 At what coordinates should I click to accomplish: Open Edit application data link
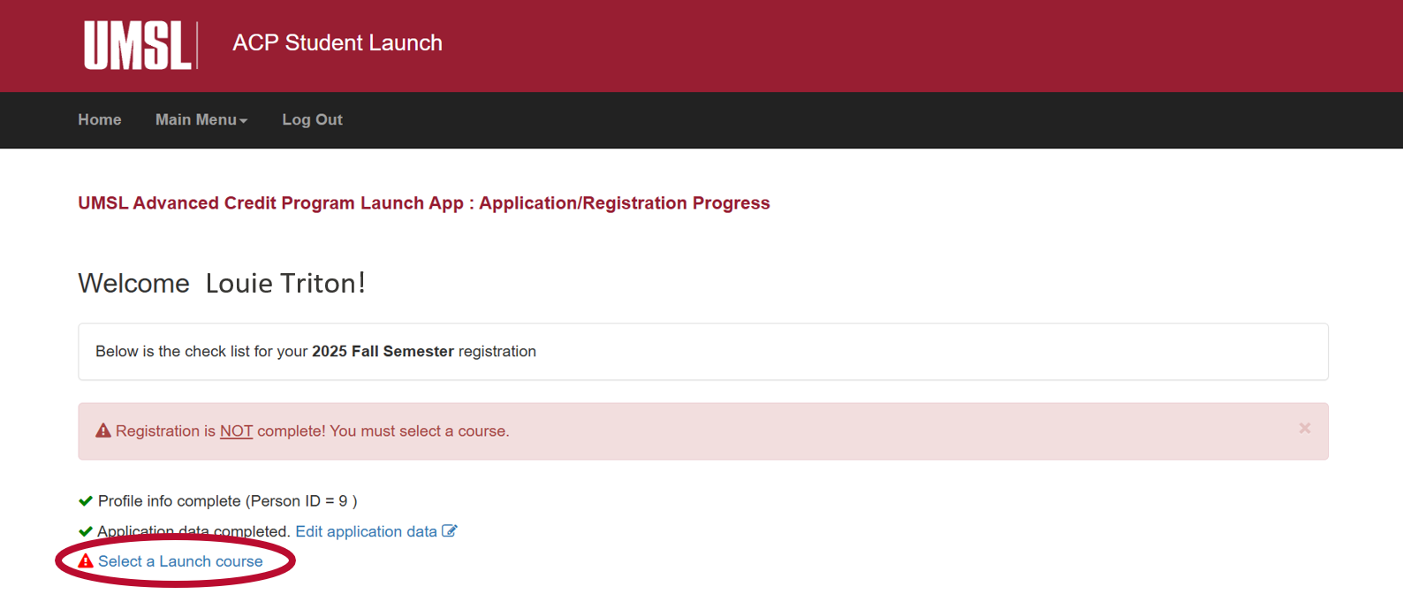click(366, 531)
